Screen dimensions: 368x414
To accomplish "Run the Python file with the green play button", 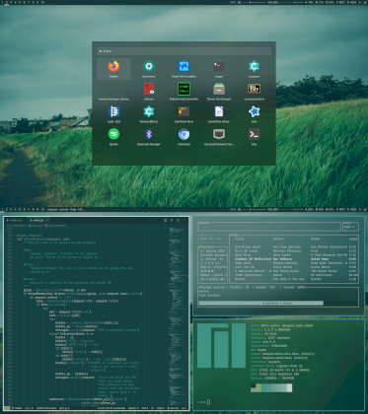I will click(172, 220).
